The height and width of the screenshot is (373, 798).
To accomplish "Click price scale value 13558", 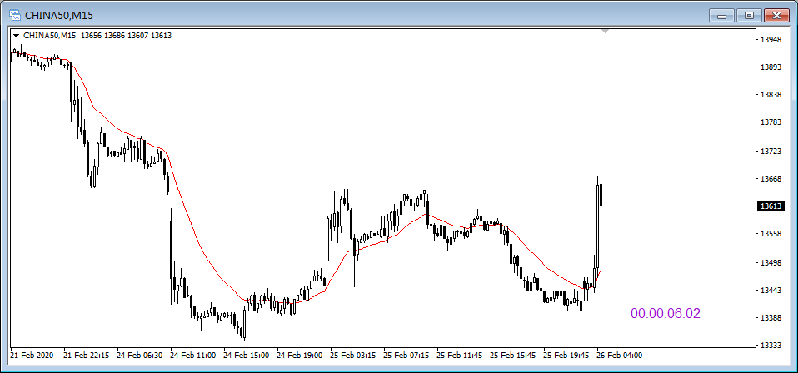I will click(771, 234).
